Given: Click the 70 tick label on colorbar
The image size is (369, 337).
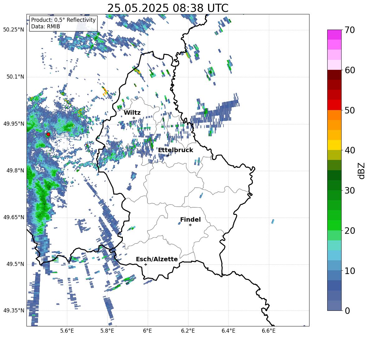Looking at the screenshot, I should (x=349, y=30).
